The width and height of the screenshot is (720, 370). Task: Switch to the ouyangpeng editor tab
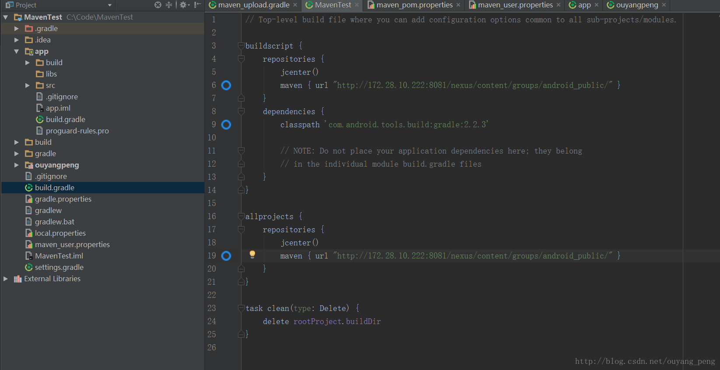pyautogui.click(x=637, y=5)
